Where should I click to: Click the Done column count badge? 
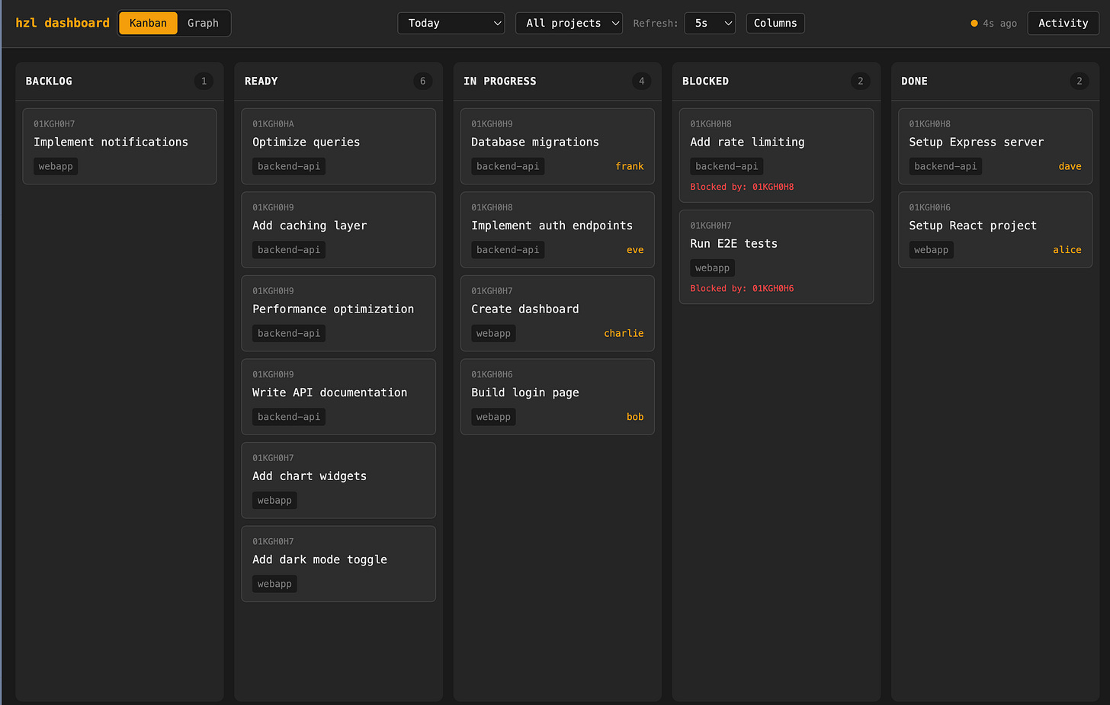1079,81
